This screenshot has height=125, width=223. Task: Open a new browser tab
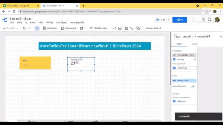tap(83, 6)
